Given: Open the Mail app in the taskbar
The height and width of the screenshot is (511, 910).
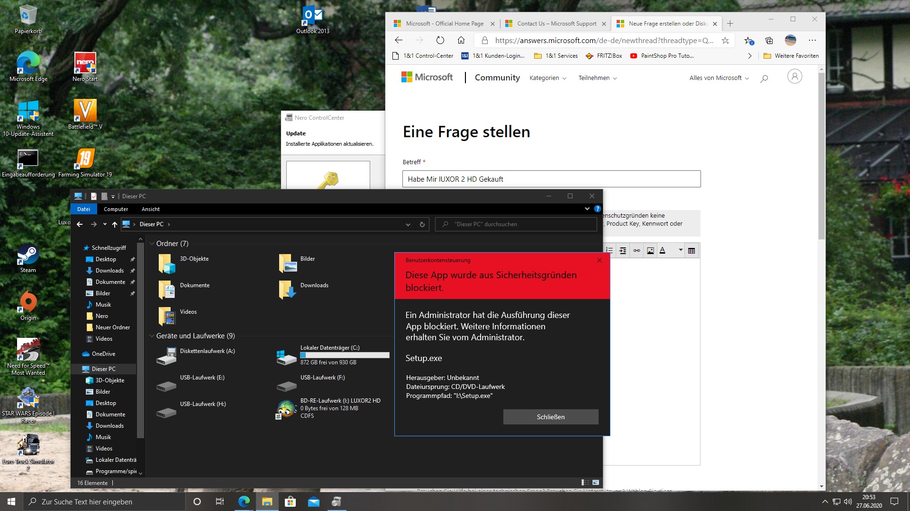Looking at the screenshot, I should point(313,502).
